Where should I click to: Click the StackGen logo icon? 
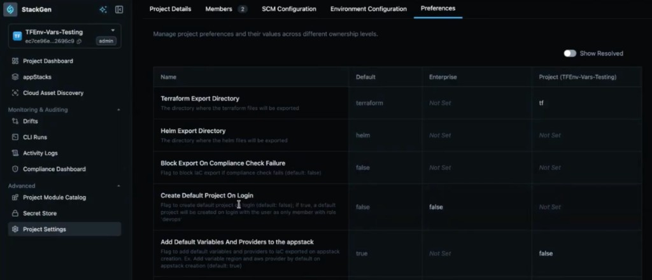[x=10, y=9]
